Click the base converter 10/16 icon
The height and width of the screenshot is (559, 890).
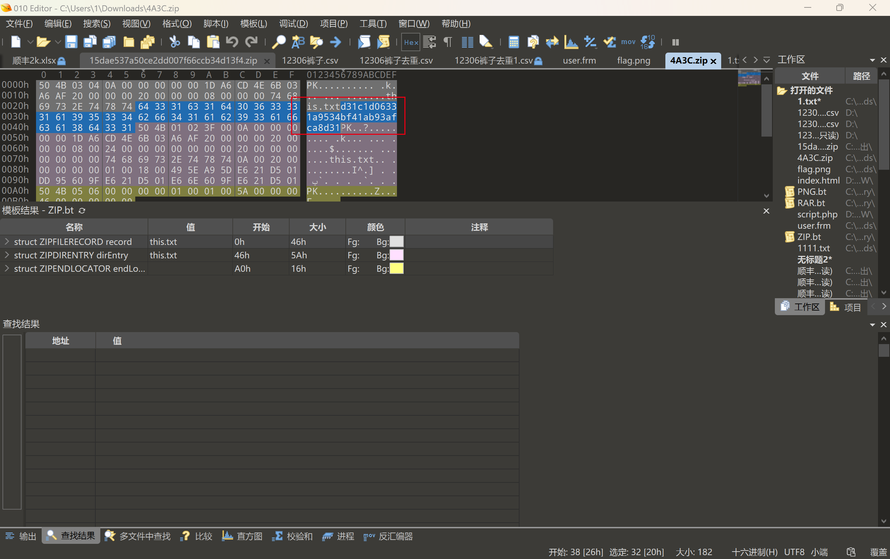(x=647, y=42)
